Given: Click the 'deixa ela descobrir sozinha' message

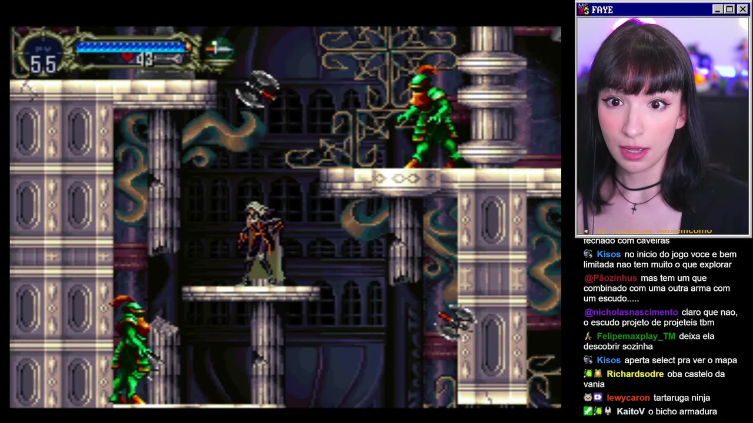Looking at the screenshot, I should coord(649,341).
